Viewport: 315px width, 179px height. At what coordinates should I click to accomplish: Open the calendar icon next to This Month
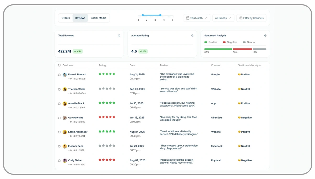tap(188, 18)
